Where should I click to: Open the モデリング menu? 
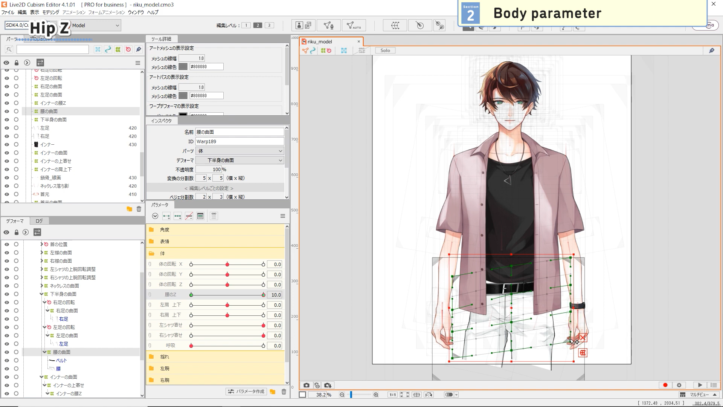50,12
